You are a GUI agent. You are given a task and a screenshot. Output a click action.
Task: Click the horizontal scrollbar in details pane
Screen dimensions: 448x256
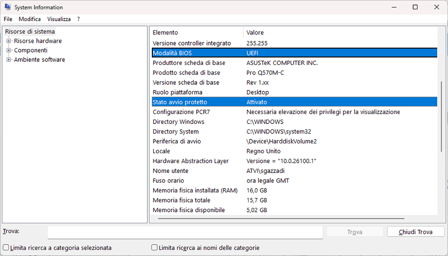pyautogui.click(x=281, y=218)
